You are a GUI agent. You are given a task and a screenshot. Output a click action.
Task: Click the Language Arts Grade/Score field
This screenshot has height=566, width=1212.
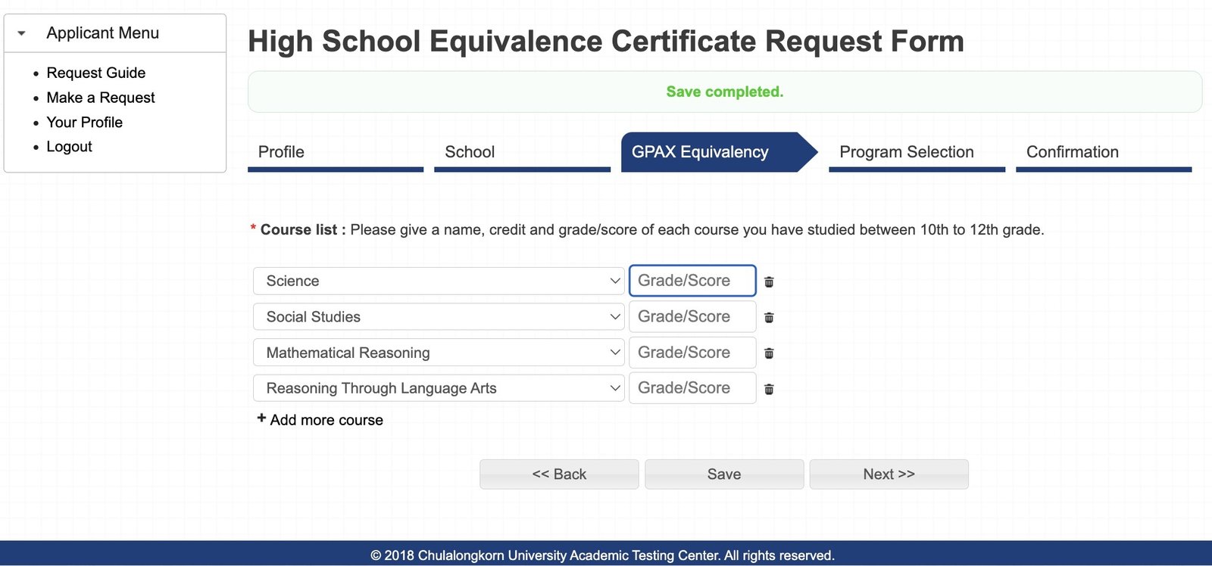(692, 387)
